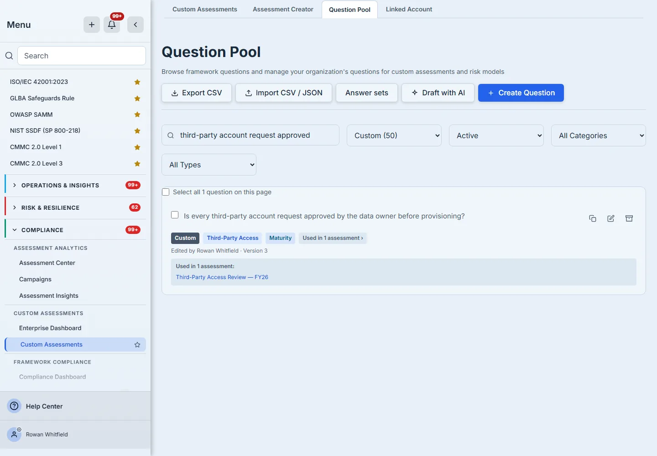Click Rowan Whitfield's user avatar icon

point(14,435)
